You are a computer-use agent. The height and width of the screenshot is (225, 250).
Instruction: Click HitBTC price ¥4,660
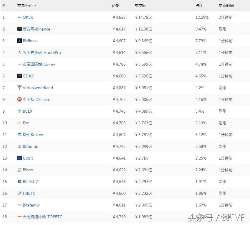coord(119,193)
